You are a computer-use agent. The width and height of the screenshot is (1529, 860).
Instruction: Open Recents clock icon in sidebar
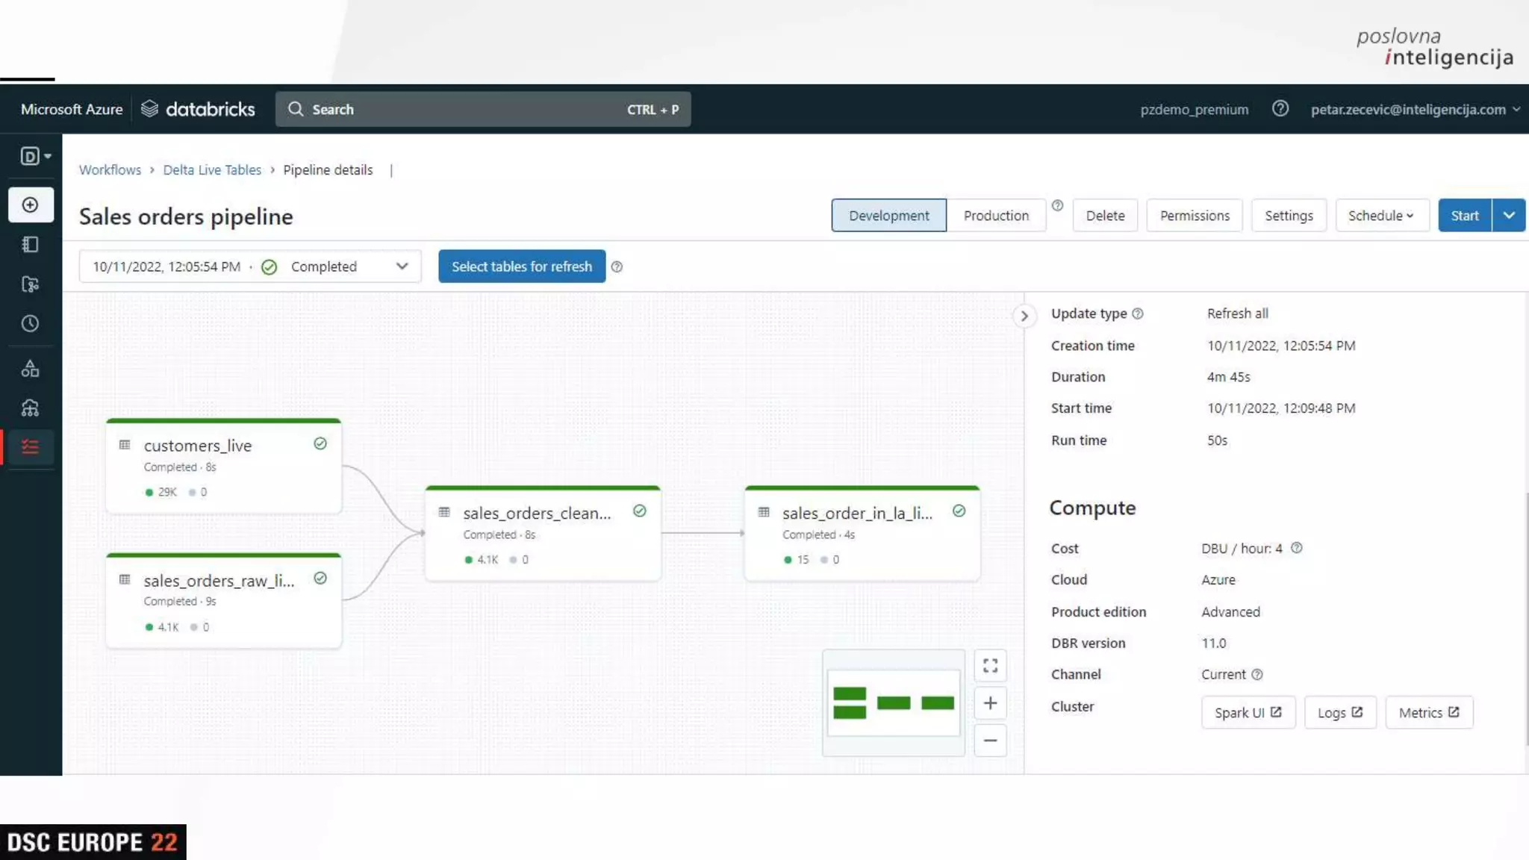point(31,323)
